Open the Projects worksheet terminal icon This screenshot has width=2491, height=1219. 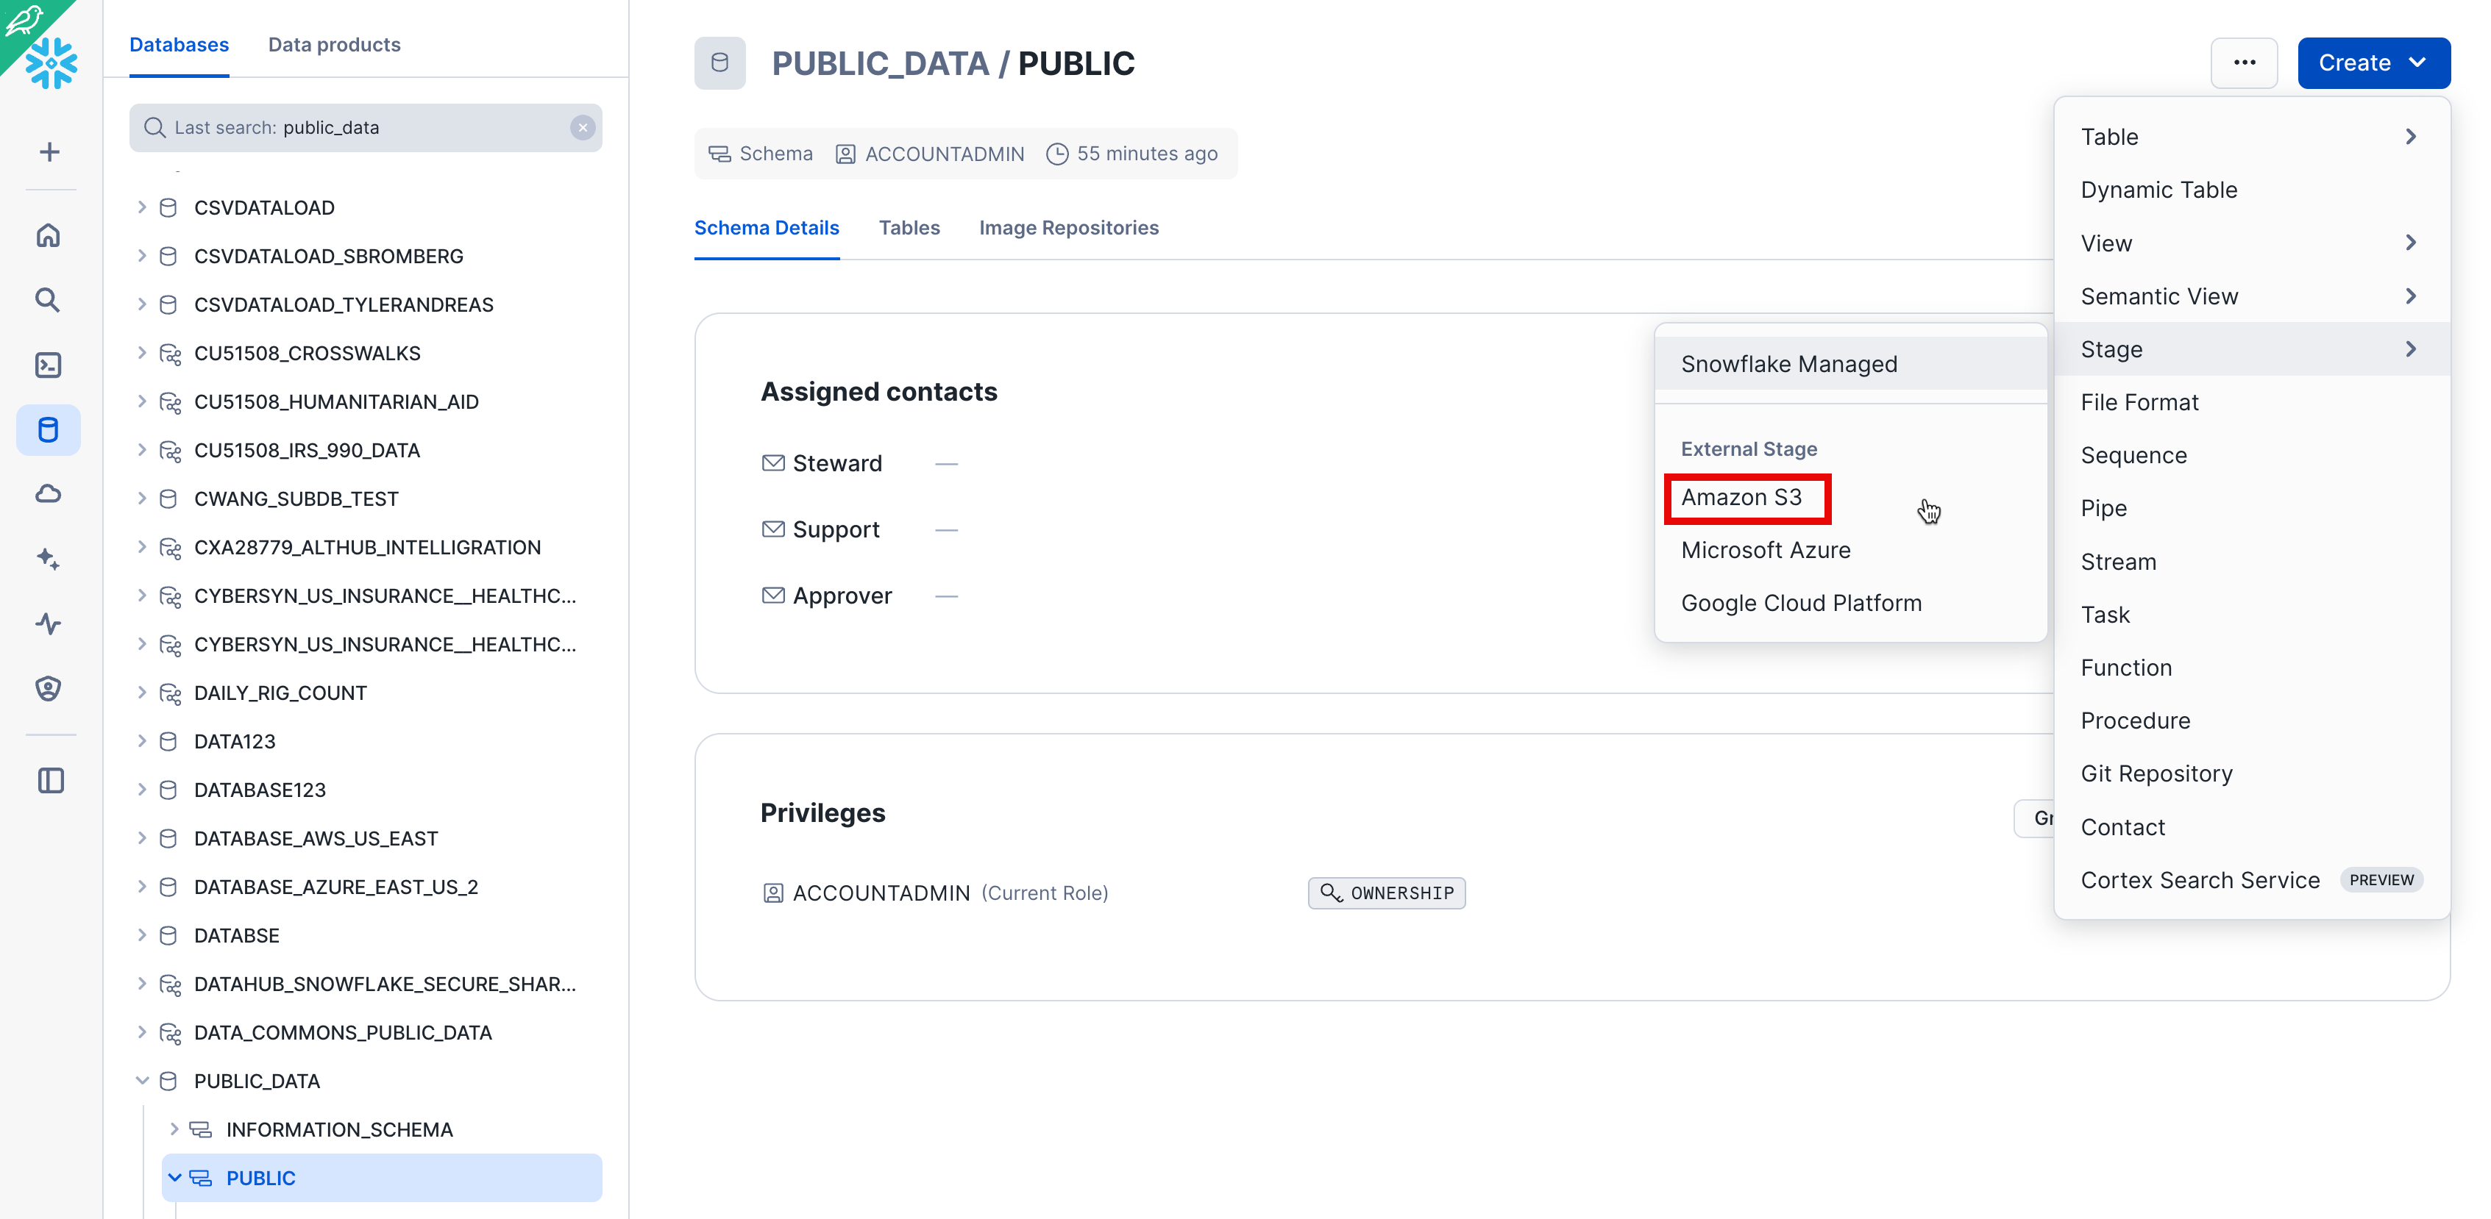coord(49,365)
